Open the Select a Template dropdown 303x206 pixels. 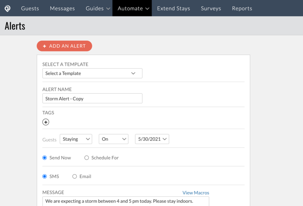pos(92,73)
